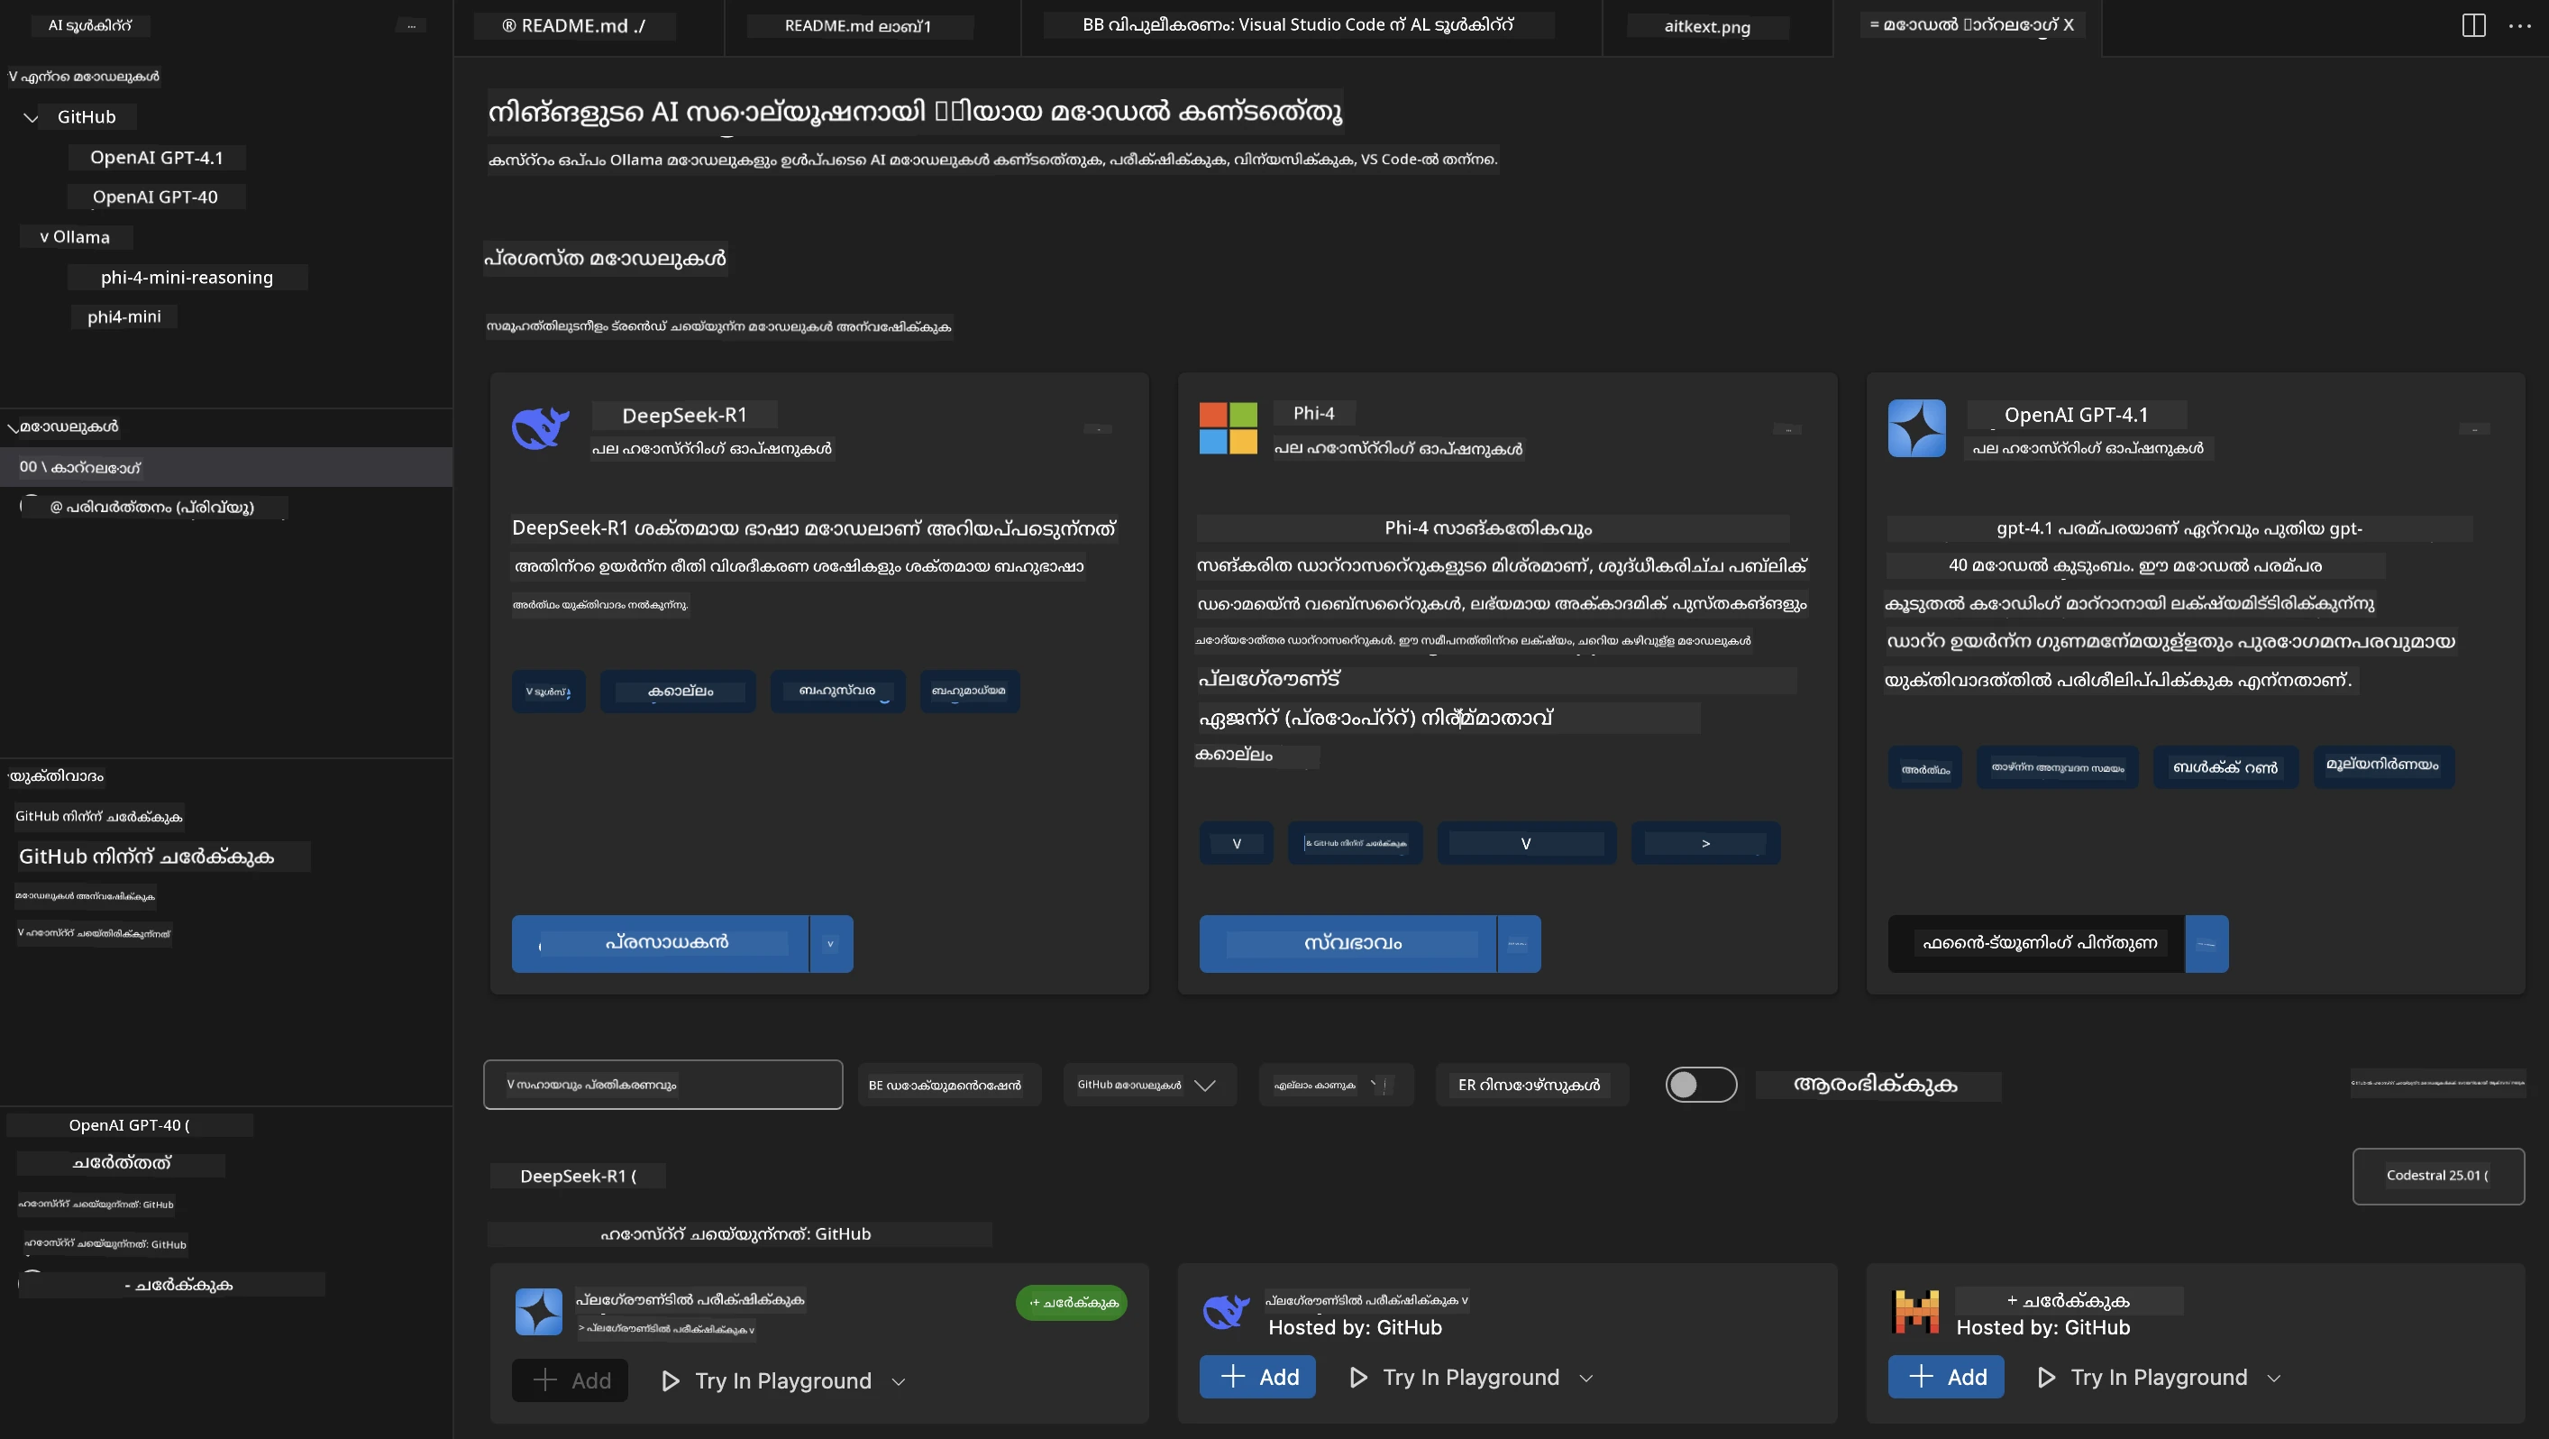The height and width of the screenshot is (1439, 2549).
Task: Open the കാറ്റലോഗ് item in sidebar
Action: pyautogui.click(x=225, y=467)
